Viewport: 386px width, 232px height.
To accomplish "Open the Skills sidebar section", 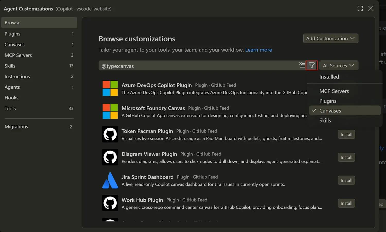I will [39, 66].
